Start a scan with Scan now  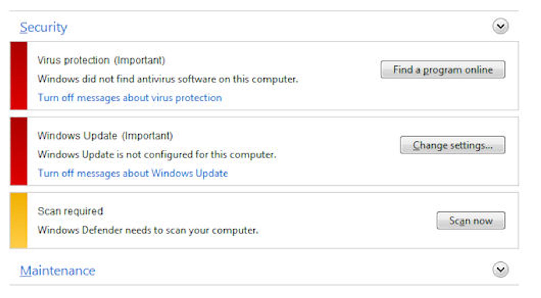click(x=471, y=221)
